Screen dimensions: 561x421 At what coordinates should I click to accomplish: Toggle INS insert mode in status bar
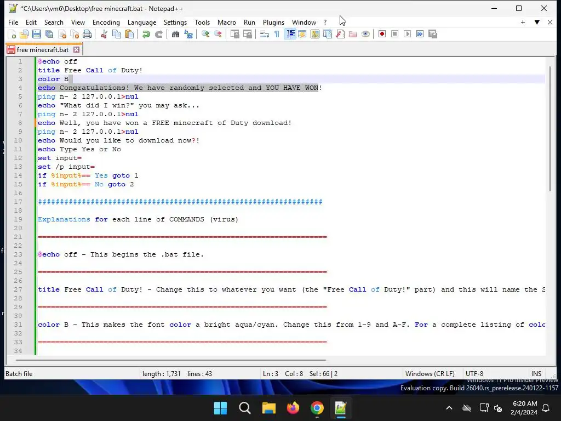tap(536, 374)
